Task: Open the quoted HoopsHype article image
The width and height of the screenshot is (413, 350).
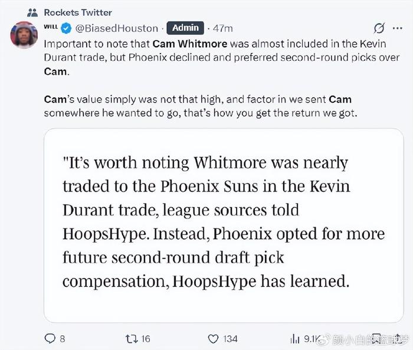Action: [x=223, y=225]
